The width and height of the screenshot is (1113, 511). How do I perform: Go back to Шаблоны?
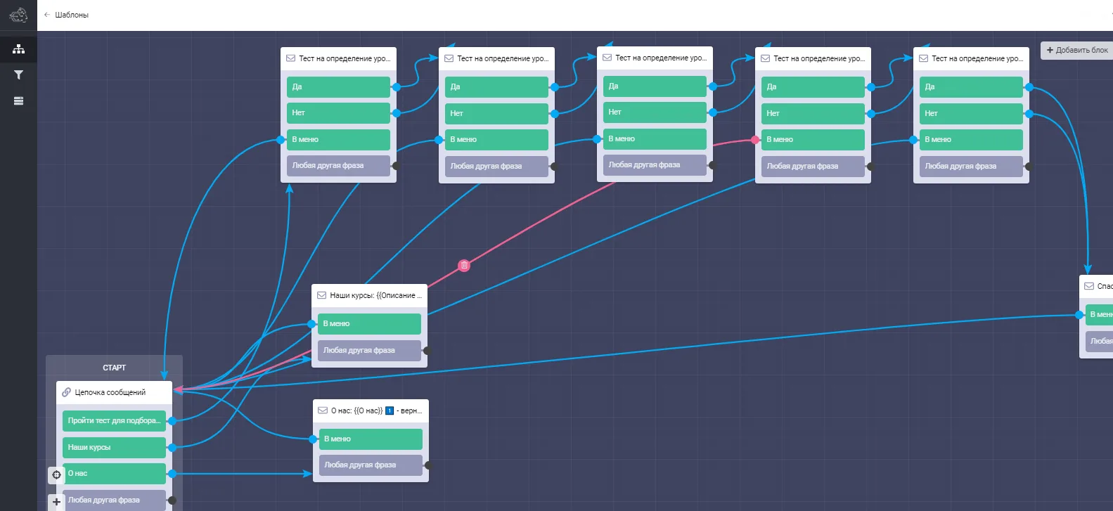pos(72,15)
